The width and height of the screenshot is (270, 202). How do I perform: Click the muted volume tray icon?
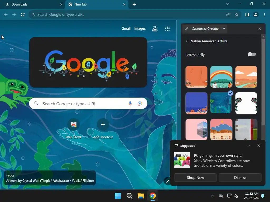coord(236,196)
